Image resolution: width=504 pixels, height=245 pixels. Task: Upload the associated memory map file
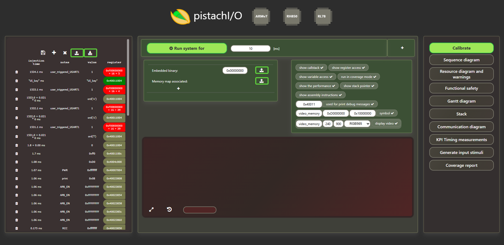[262, 81]
